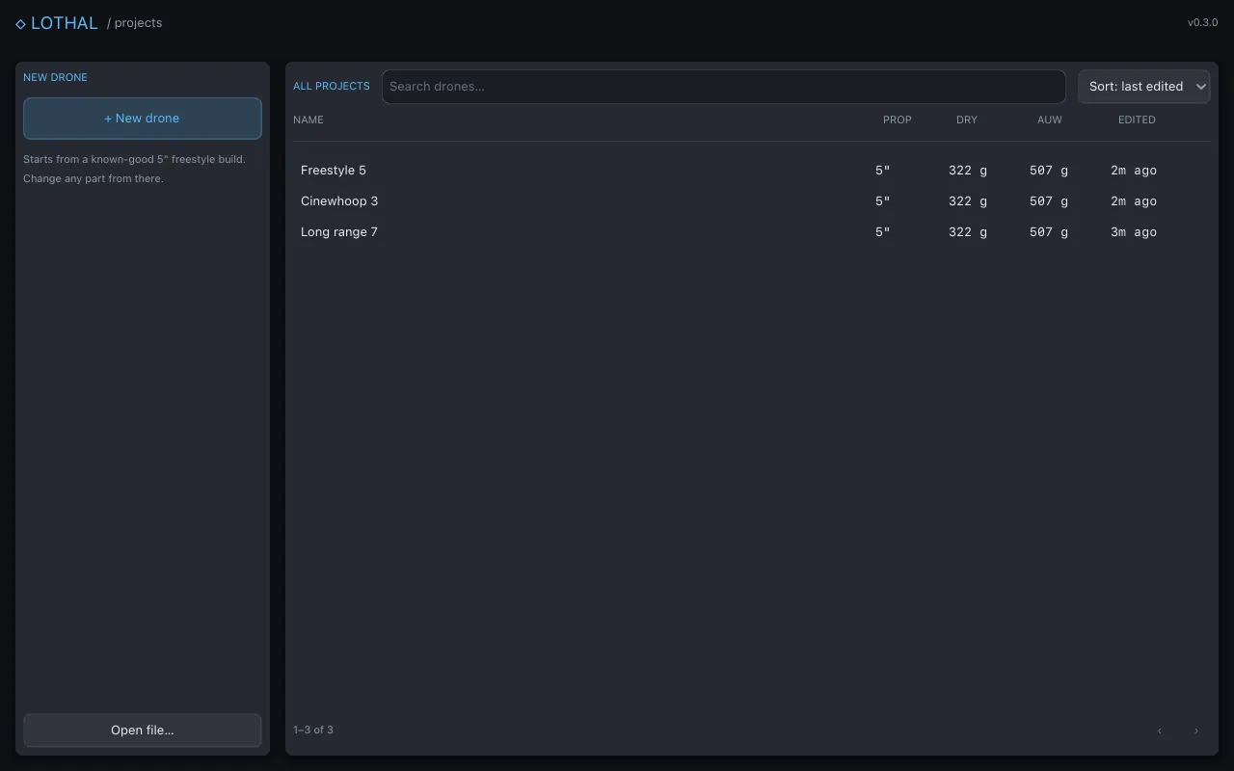Image resolution: width=1234 pixels, height=771 pixels.
Task: Select the / projects breadcrumb
Action: tap(135, 23)
